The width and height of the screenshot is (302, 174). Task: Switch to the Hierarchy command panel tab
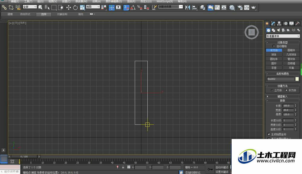pyautogui.click(x=279, y=24)
